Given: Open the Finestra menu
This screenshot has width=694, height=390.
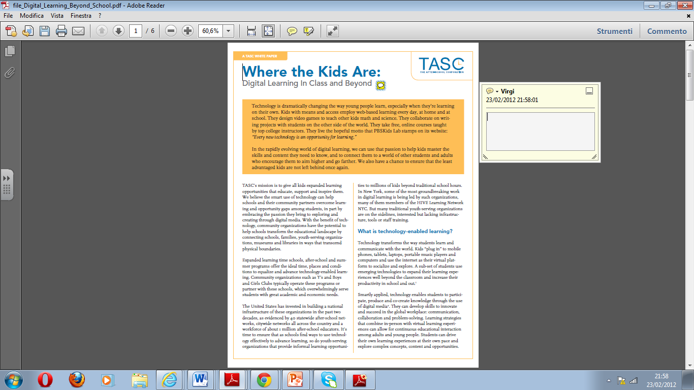Looking at the screenshot, I should [81, 16].
